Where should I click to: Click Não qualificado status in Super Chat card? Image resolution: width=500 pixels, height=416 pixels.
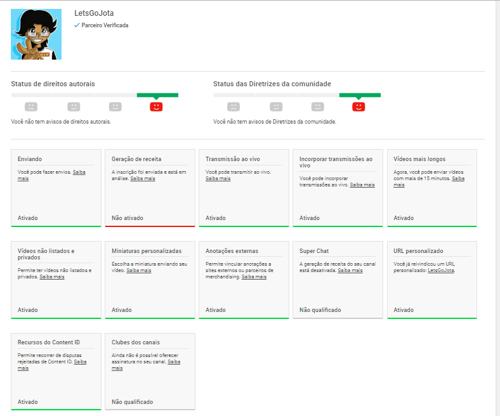click(320, 310)
